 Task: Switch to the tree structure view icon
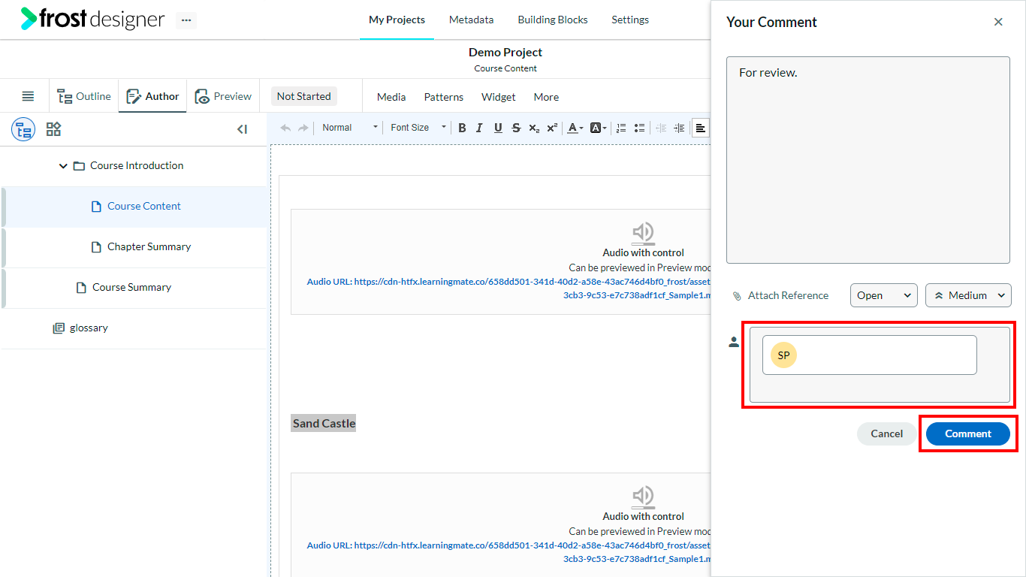23,129
